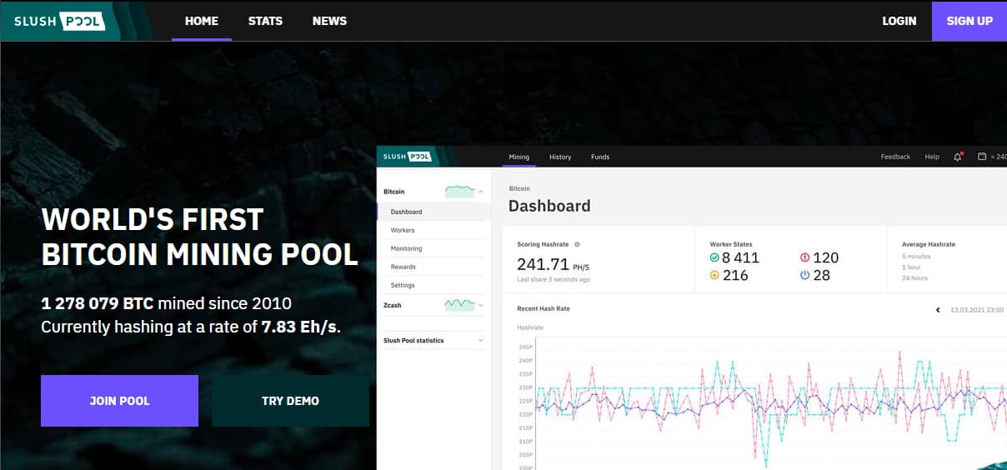This screenshot has height=470, width=1007.
Task: Collapse the Bitcoin sidebar section
Action: coord(481,192)
